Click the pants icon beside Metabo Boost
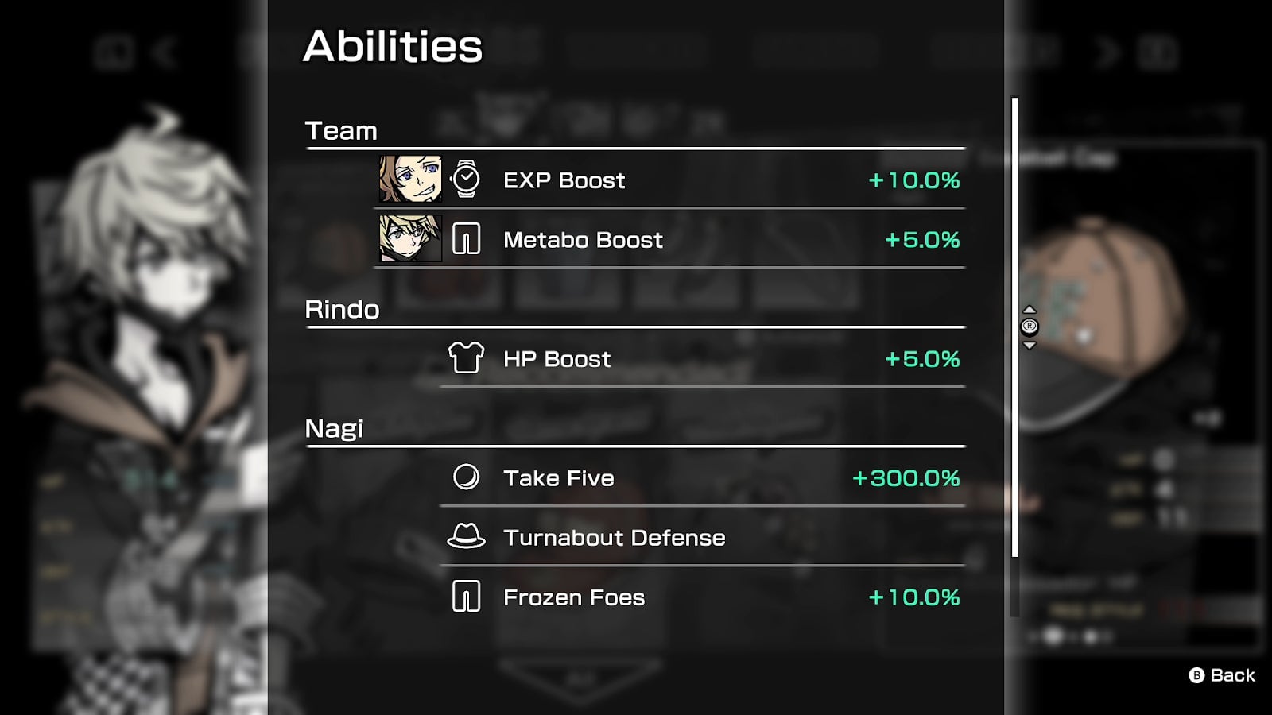The height and width of the screenshot is (715, 1272). [x=466, y=239]
